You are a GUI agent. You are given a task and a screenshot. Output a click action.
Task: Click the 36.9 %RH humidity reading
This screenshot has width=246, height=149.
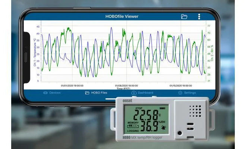coord(147,126)
